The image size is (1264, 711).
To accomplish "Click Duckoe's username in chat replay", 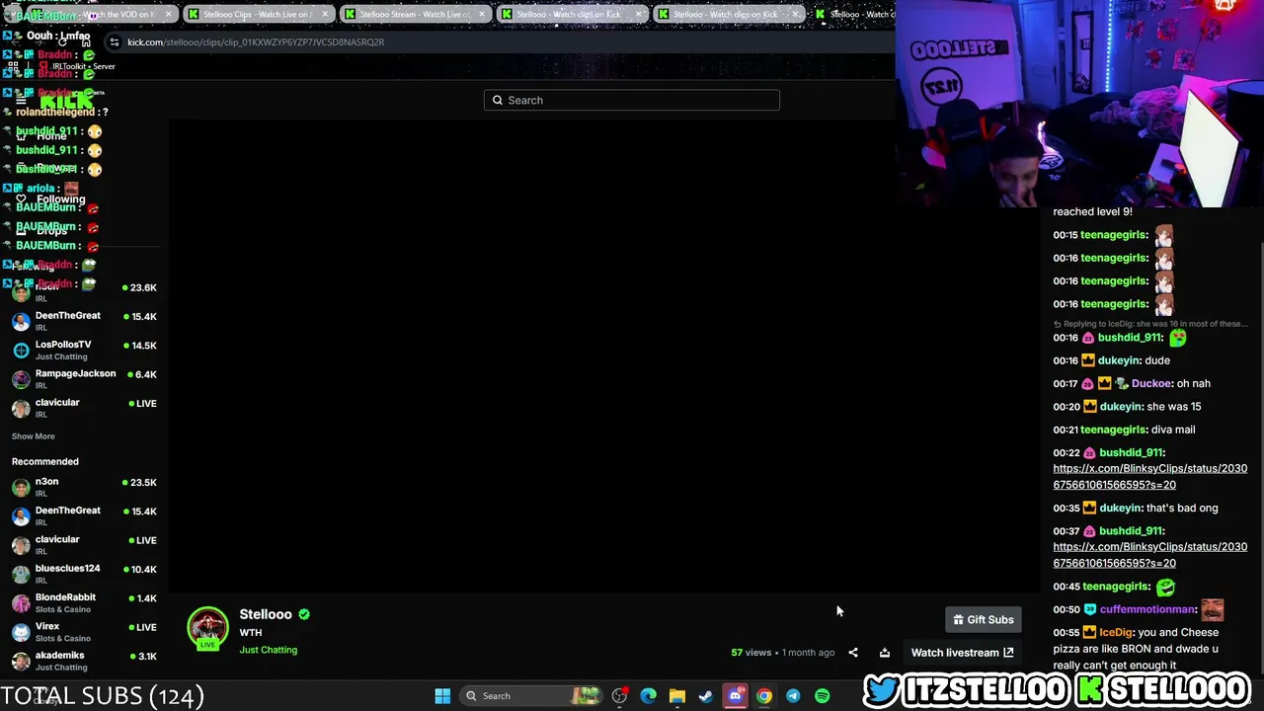I will tap(1151, 383).
